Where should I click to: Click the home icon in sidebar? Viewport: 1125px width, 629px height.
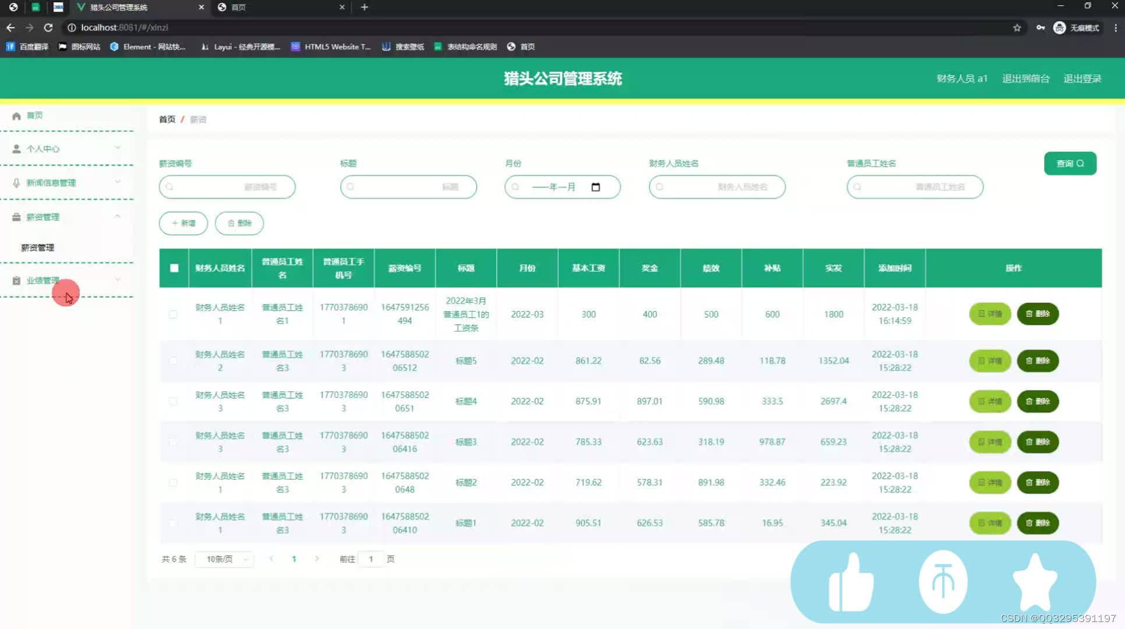click(16, 116)
